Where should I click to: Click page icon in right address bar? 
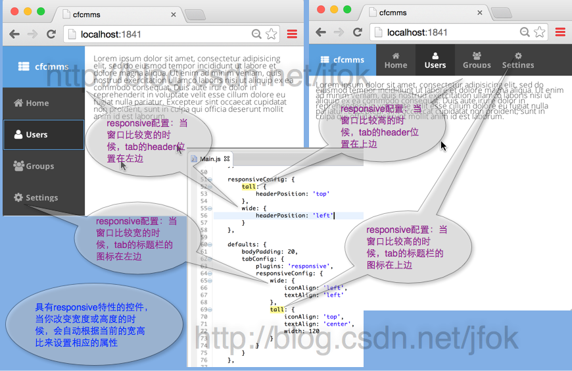[379, 32]
